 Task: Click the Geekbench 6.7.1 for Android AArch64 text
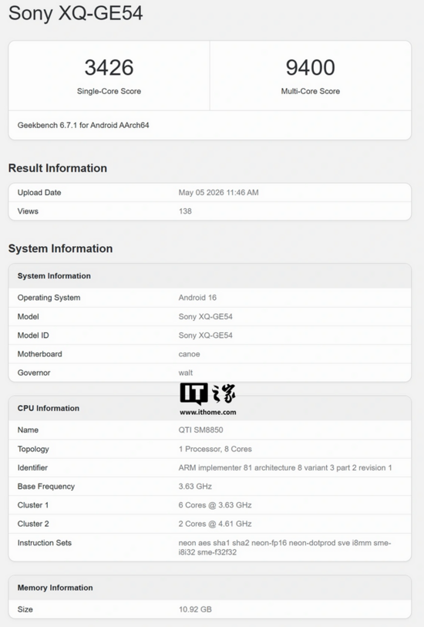pos(83,125)
